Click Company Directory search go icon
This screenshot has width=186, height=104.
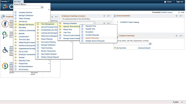coord(150,44)
